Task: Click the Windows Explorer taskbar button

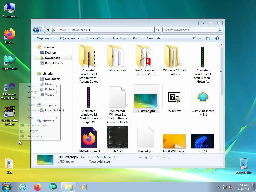Action: (x=69, y=187)
